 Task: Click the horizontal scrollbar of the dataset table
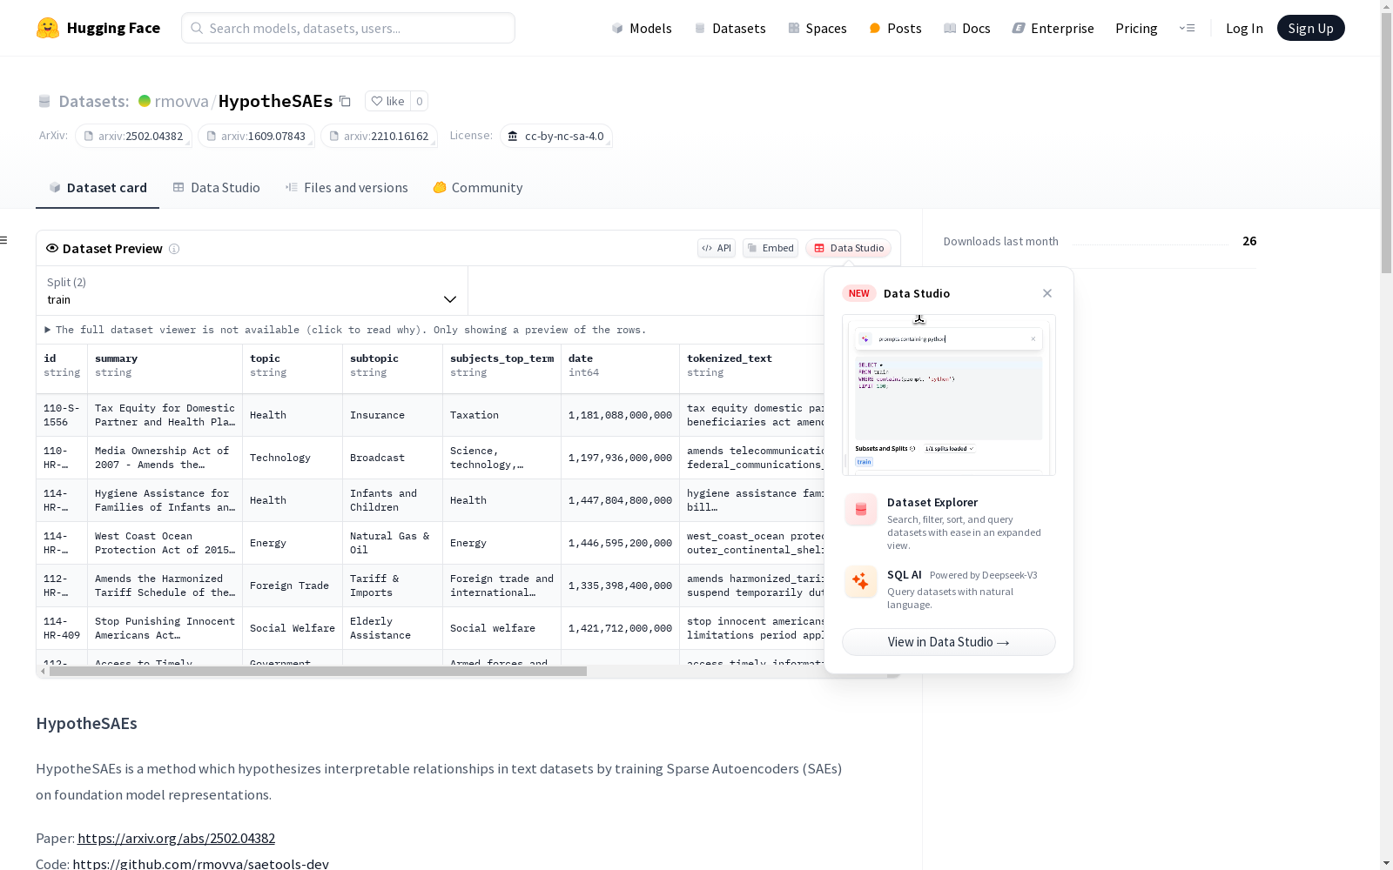coord(318,672)
